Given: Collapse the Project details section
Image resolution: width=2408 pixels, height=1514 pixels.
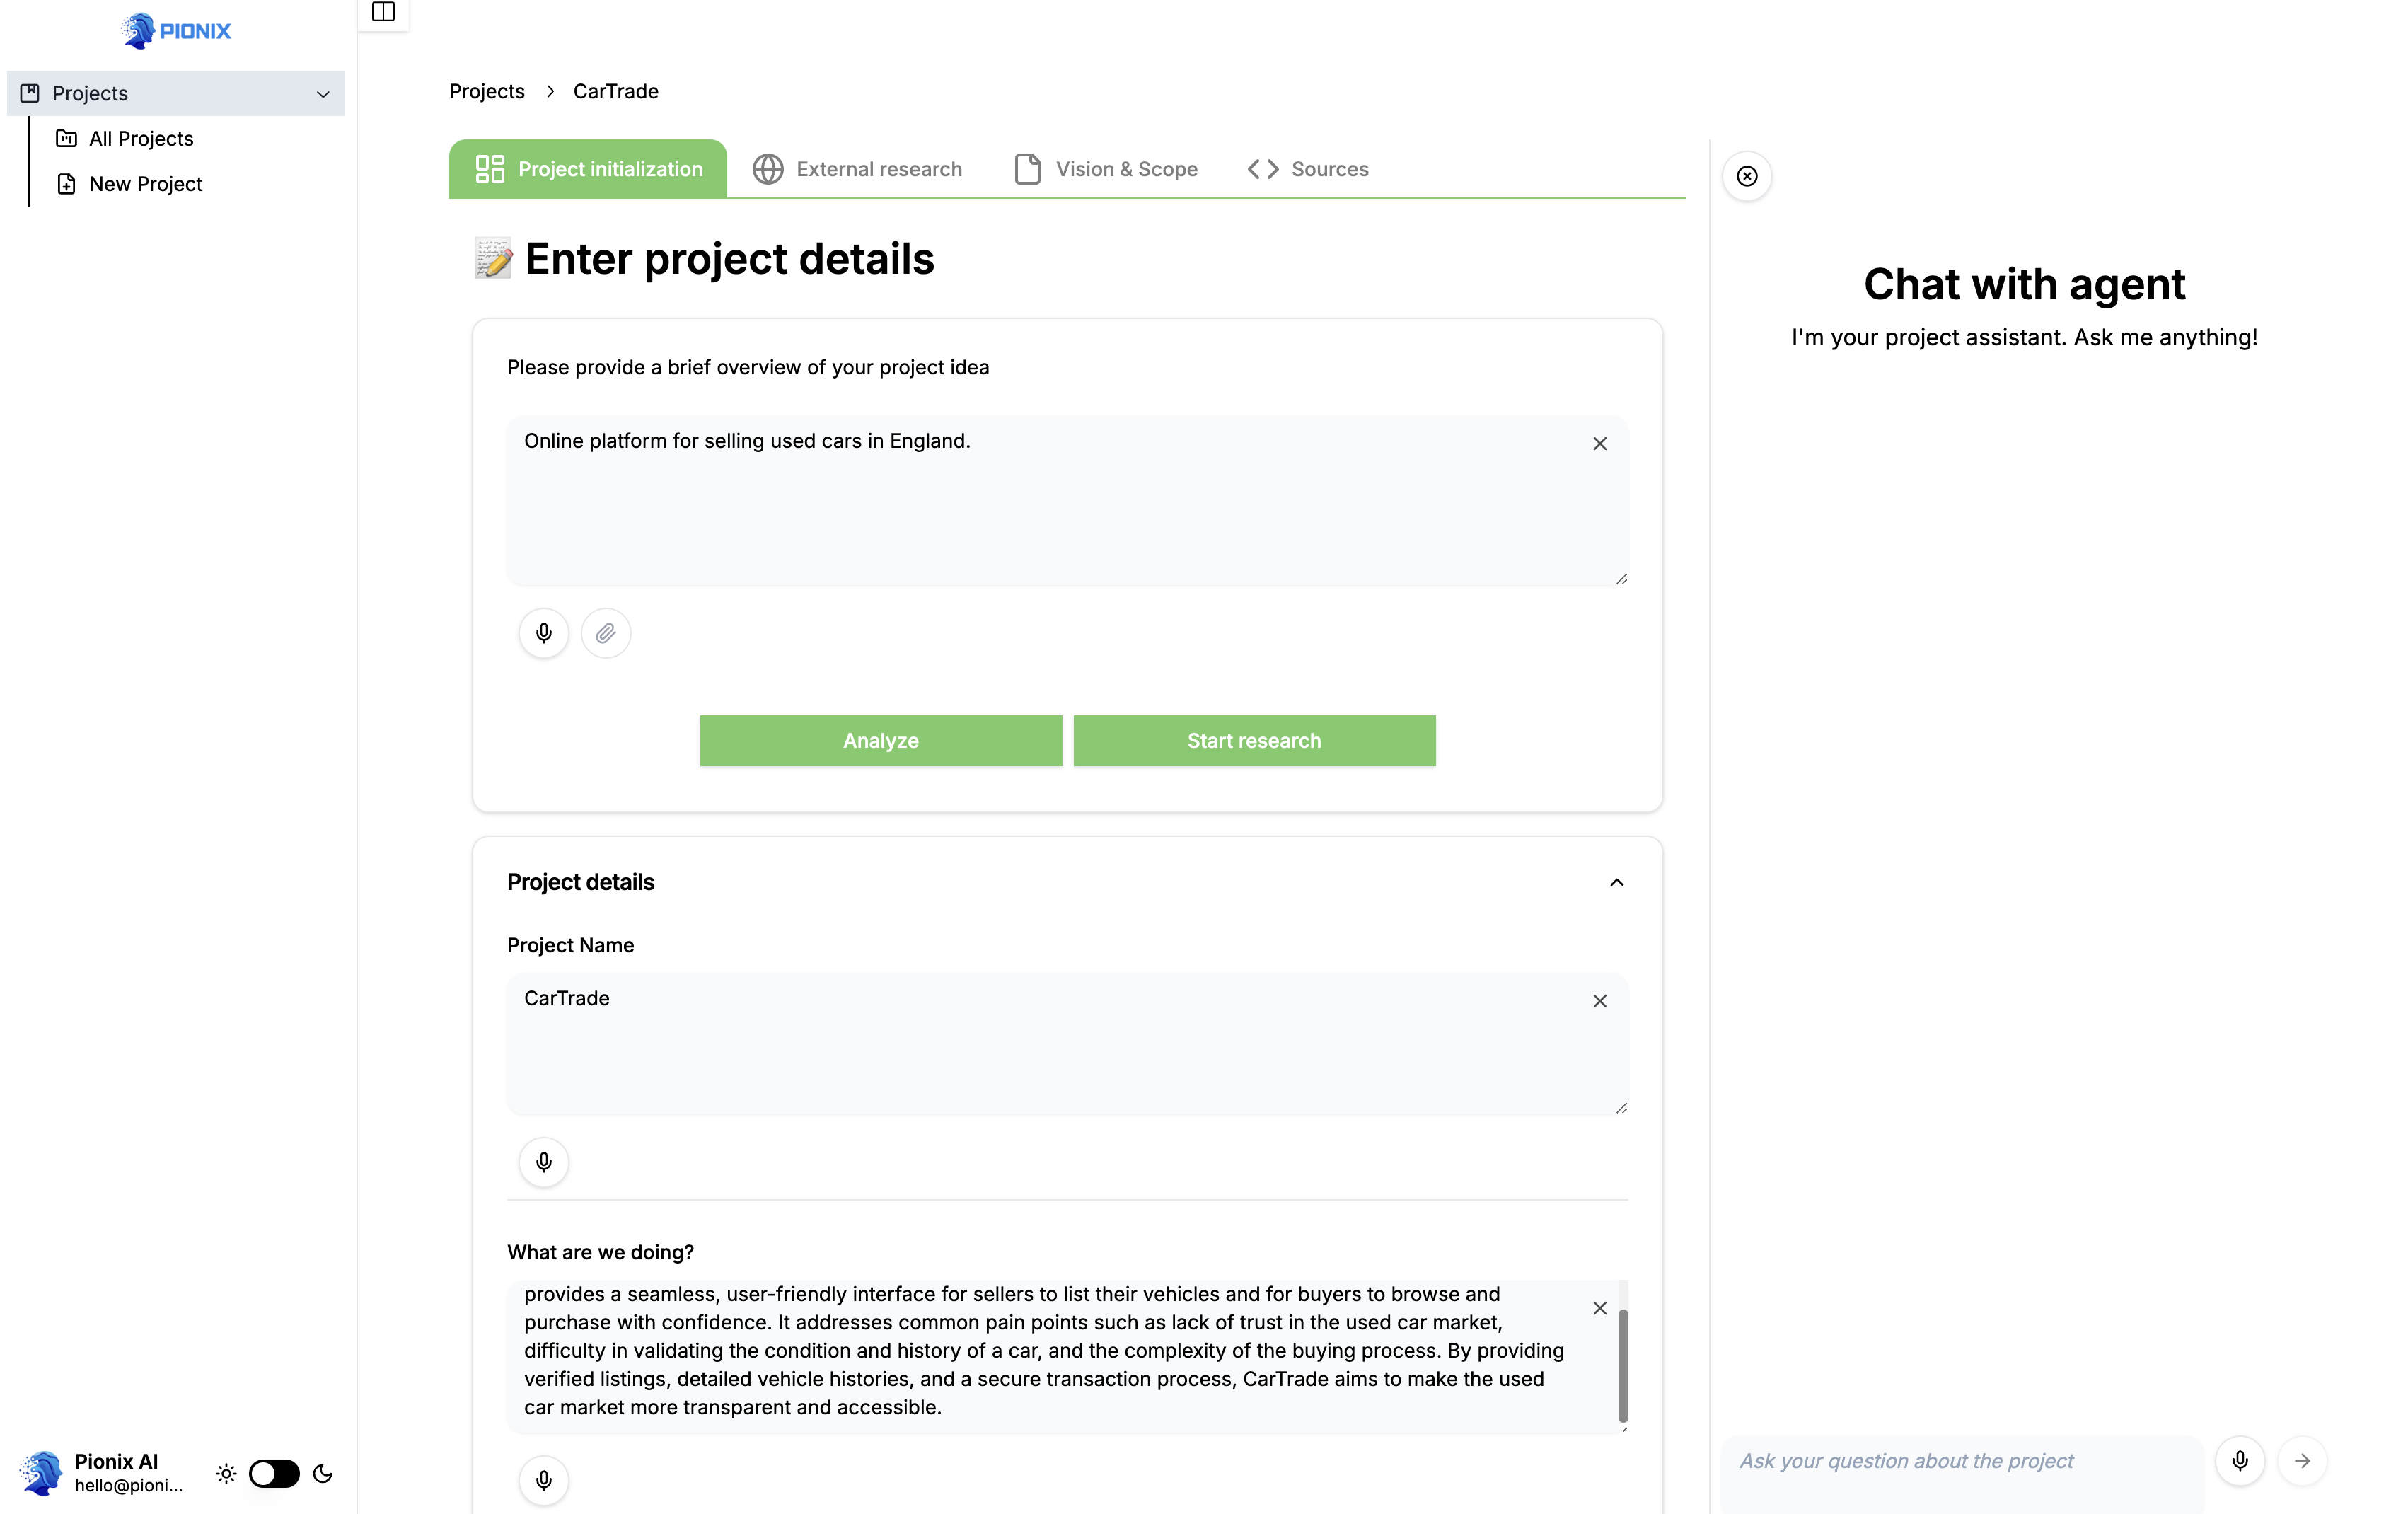Looking at the screenshot, I should pos(1616,882).
